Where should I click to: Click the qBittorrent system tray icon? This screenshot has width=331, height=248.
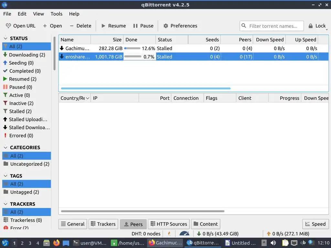pyautogui.click(x=303, y=243)
